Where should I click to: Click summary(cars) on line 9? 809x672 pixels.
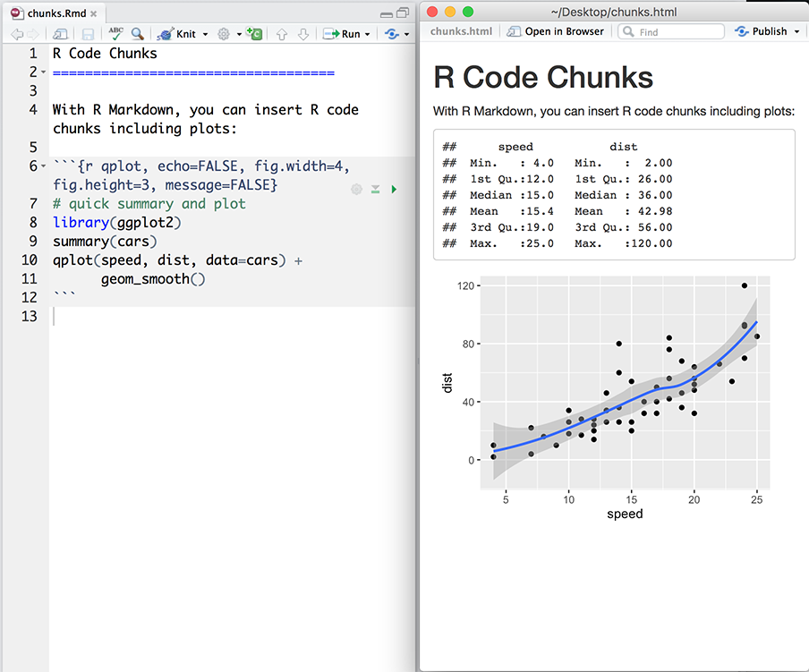[x=105, y=242]
